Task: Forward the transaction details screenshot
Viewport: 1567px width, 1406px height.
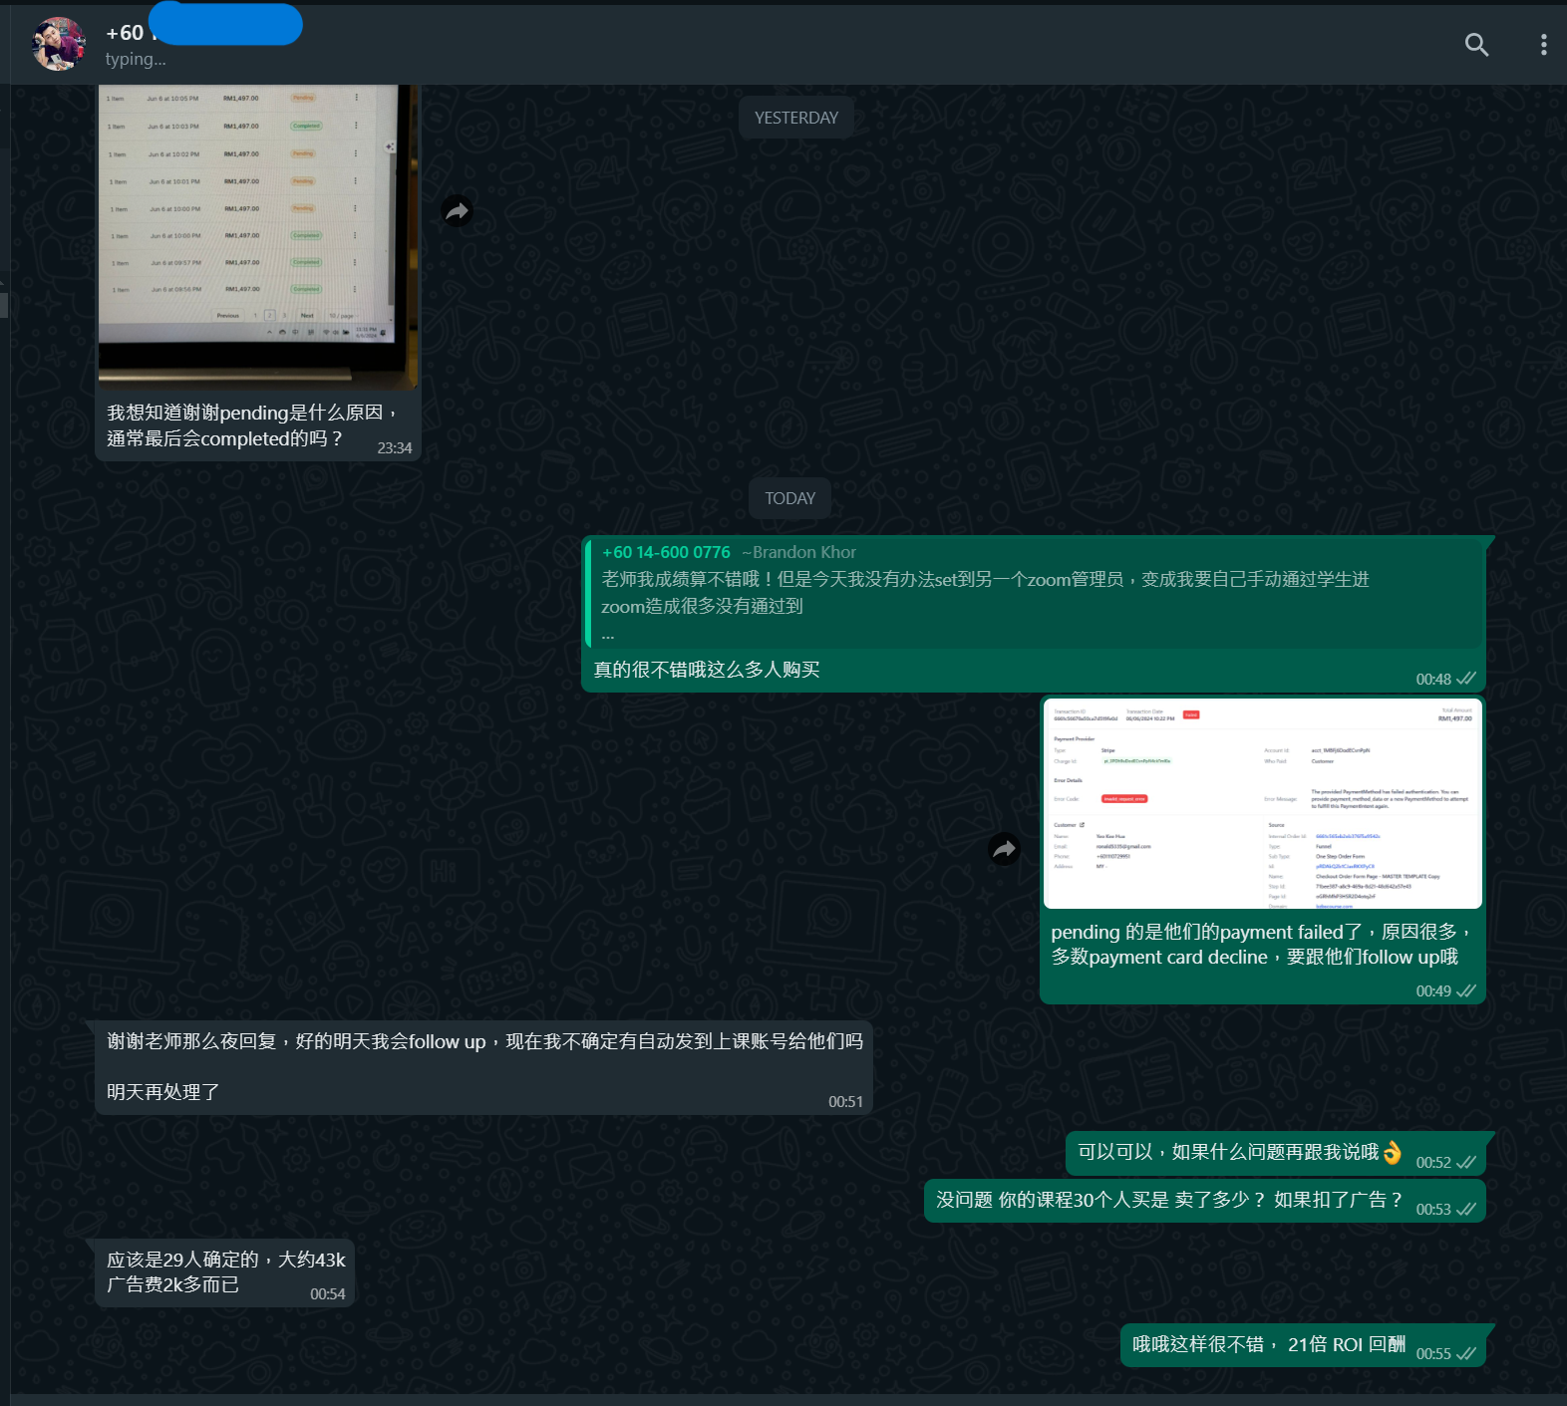Action: coord(1004,849)
